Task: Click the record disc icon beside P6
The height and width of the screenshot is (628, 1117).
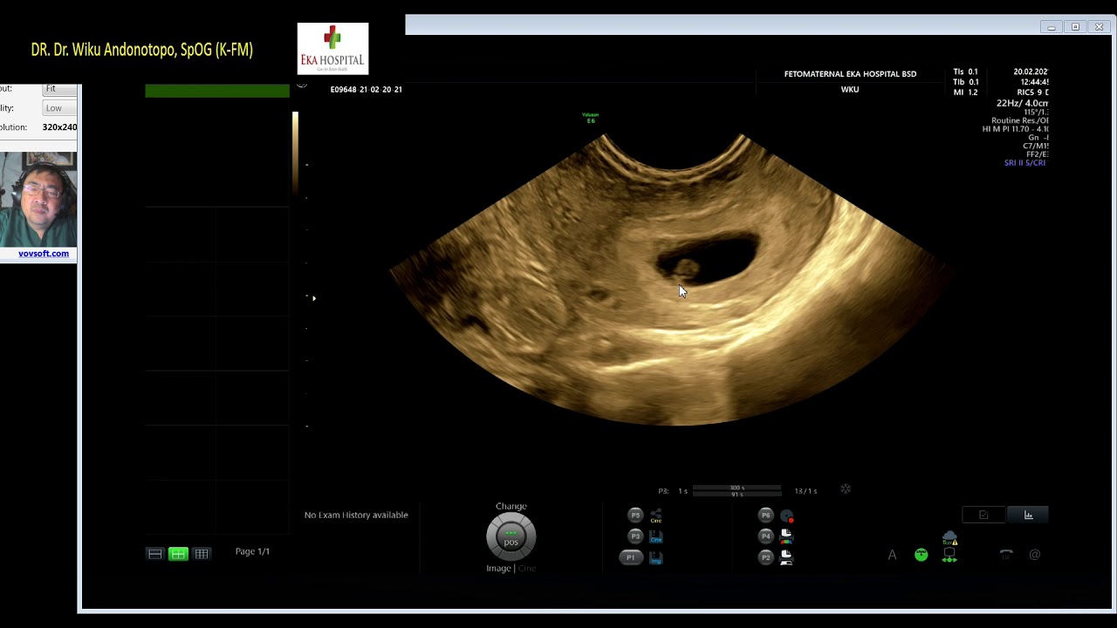Action: point(786,515)
